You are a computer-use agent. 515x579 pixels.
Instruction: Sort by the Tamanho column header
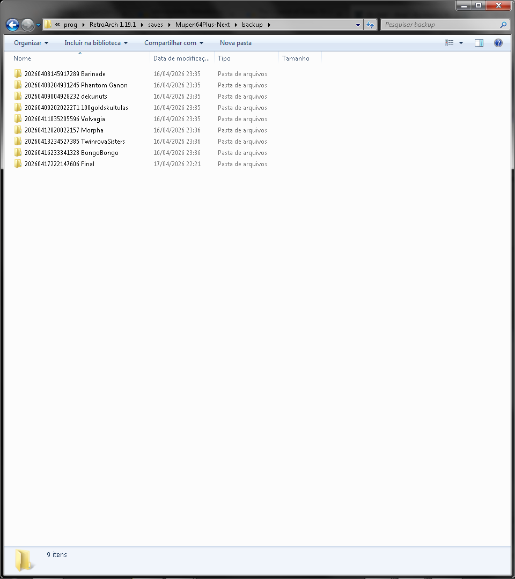click(300, 58)
